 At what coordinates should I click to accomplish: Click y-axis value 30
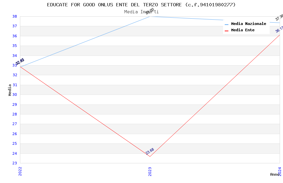click(x=15, y=94)
